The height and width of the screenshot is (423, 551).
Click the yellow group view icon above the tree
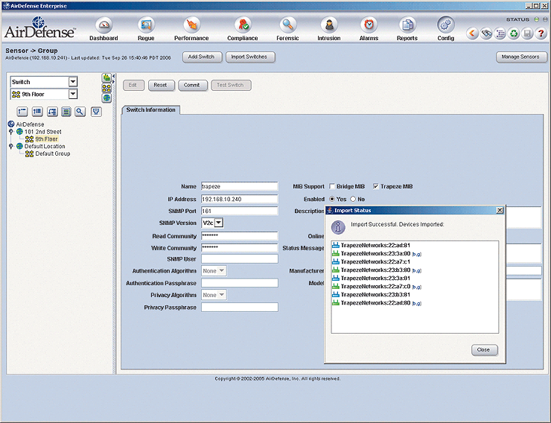coord(106,88)
